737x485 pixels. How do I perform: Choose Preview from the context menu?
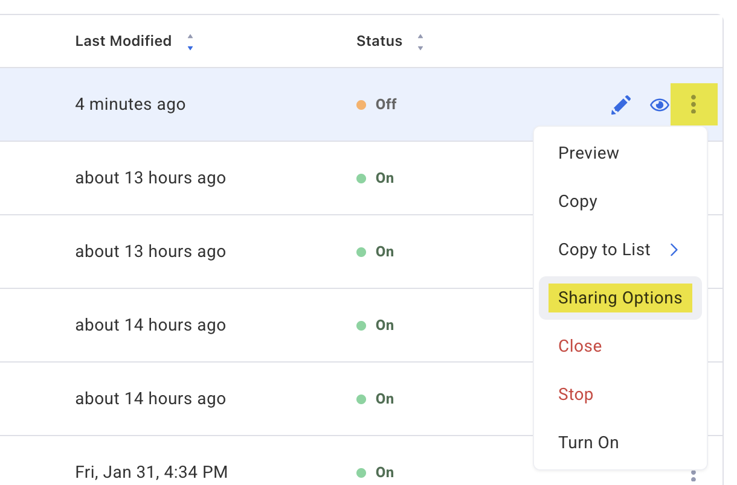point(588,153)
